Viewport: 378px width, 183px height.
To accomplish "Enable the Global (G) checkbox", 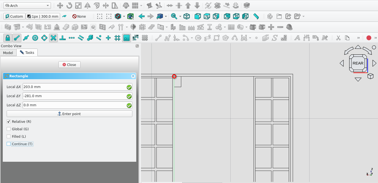I will 9,129.
